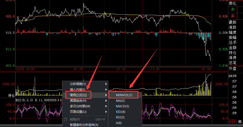The height and width of the screenshot is (127, 243).
Task: Click the 10:15 time axis label
Action: click(121, 69)
